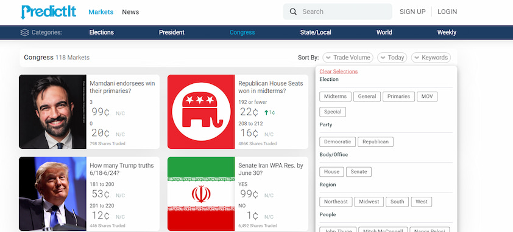Select the Congress category tab
Image resolution: width=513 pixels, height=232 pixels.
point(242,32)
